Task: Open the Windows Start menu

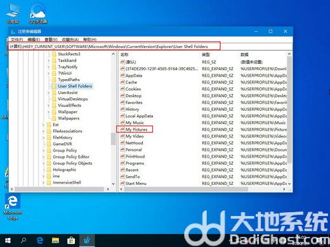Action: (8, 241)
